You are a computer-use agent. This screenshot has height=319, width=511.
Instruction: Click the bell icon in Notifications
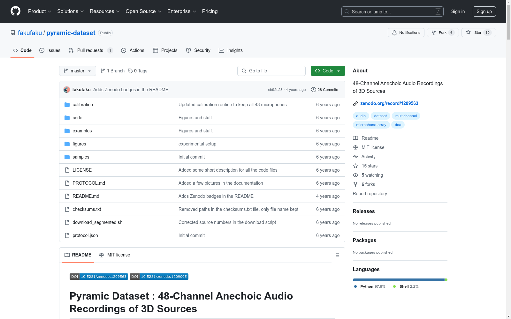click(x=394, y=33)
